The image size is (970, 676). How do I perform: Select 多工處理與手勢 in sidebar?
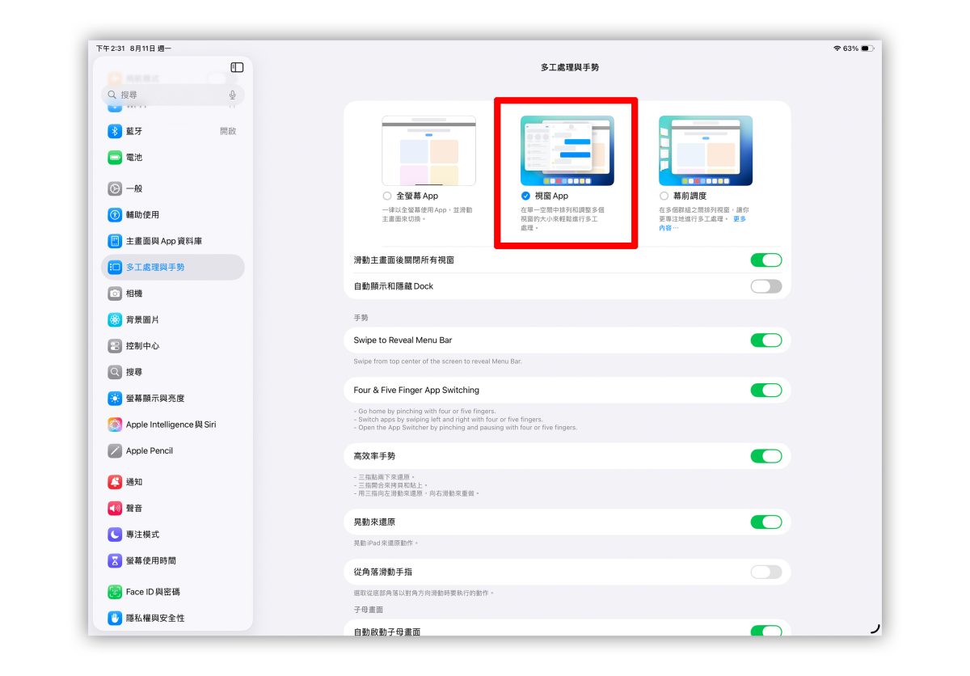pyautogui.click(x=173, y=267)
